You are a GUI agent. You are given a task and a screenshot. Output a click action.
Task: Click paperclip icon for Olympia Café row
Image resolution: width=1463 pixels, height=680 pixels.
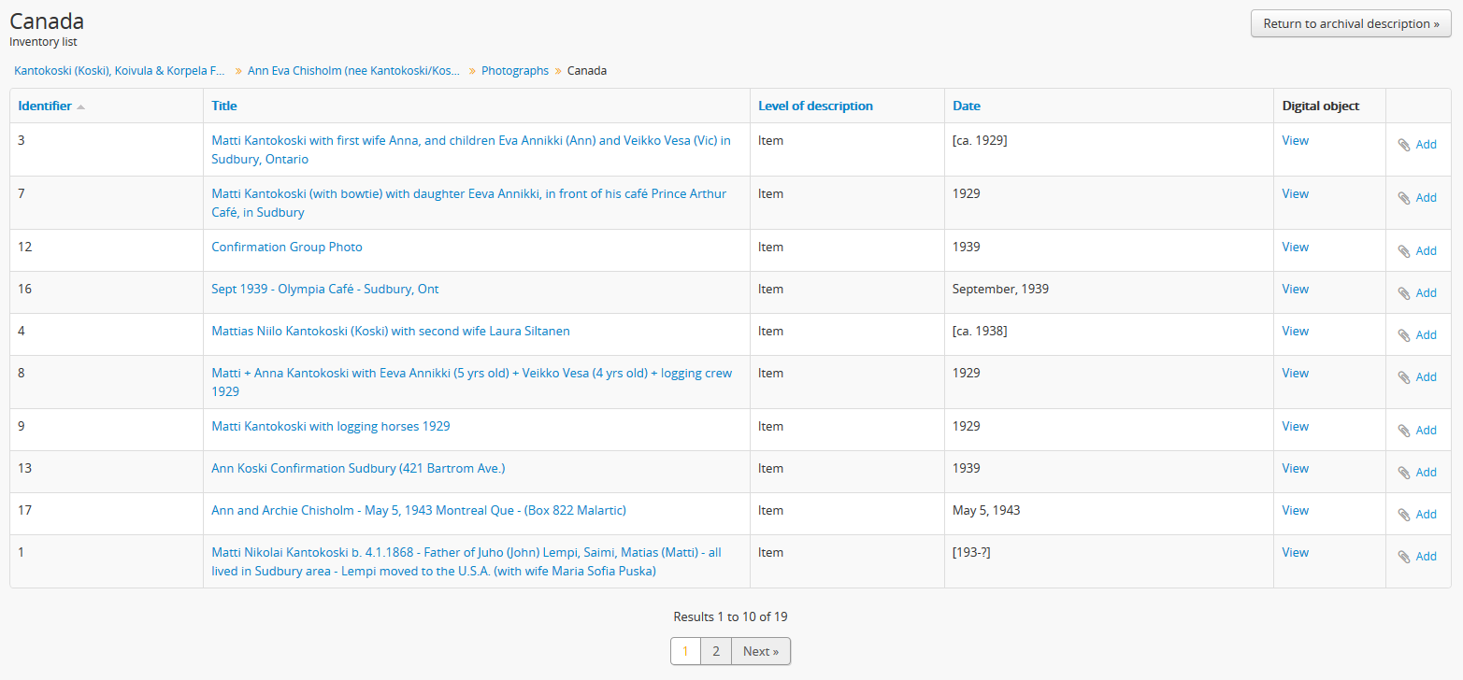[x=1404, y=293]
